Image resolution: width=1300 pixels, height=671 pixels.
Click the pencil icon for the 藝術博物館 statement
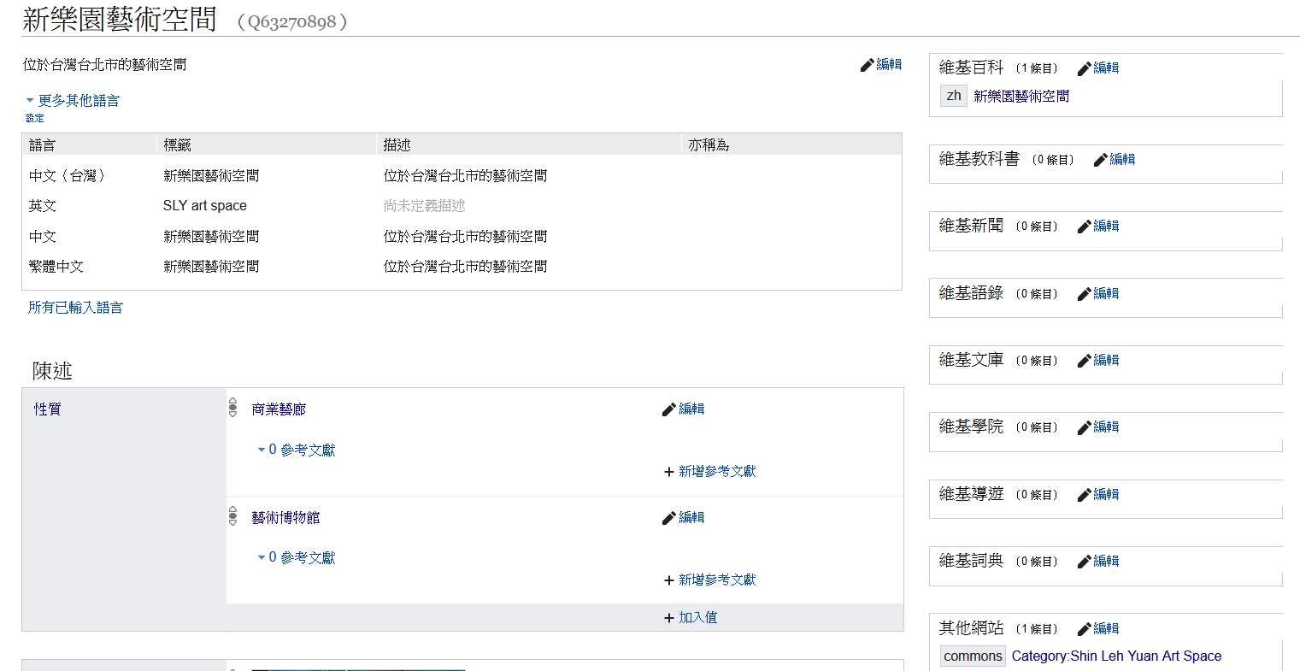click(x=669, y=518)
